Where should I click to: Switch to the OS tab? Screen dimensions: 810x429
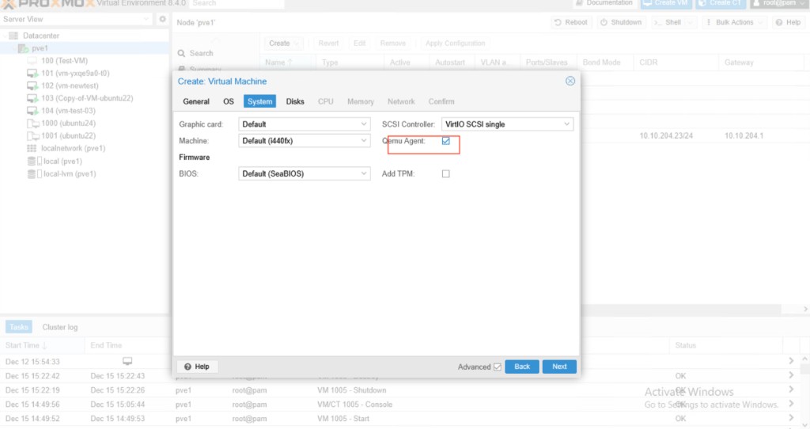229,101
